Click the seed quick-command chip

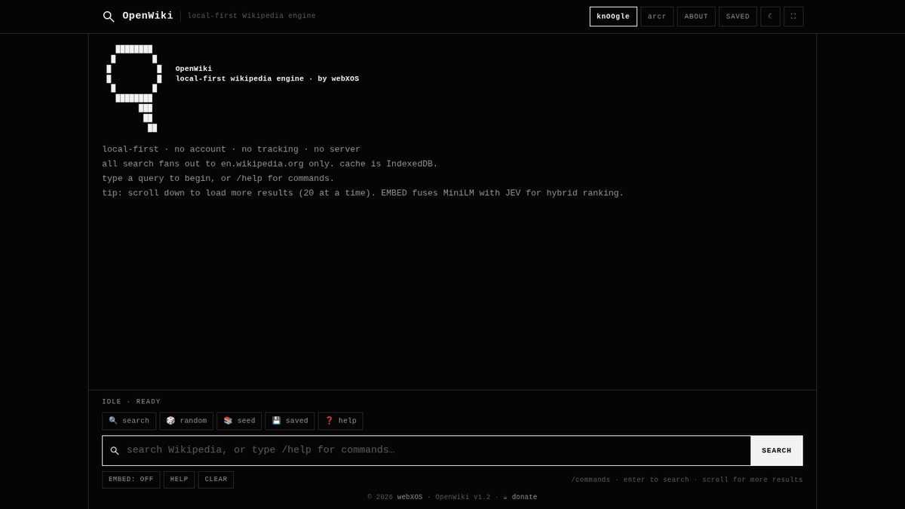[239, 421]
